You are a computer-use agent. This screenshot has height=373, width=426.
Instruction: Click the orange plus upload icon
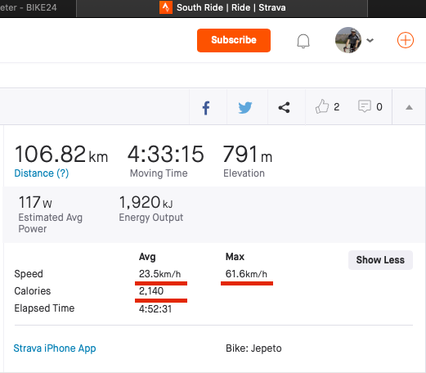coord(406,40)
